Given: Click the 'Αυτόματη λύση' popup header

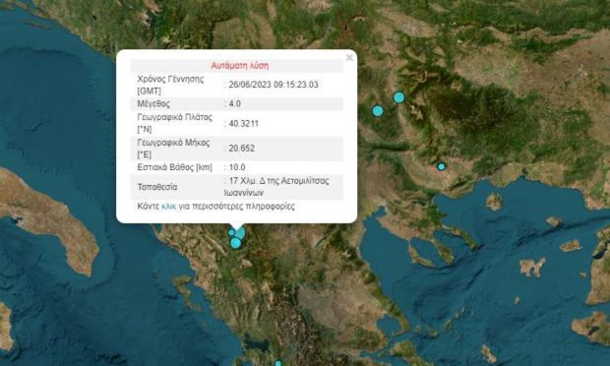Looking at the screenshot, I should (x=240, y=65).
